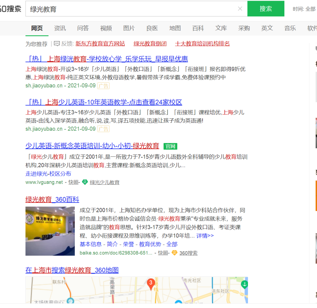Jump to 简介 section of baike entry
The width and height of the screenshot is (317, 308).
(x=112, y=244)
